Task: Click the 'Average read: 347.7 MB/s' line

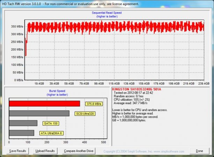Action: (131, 103)
